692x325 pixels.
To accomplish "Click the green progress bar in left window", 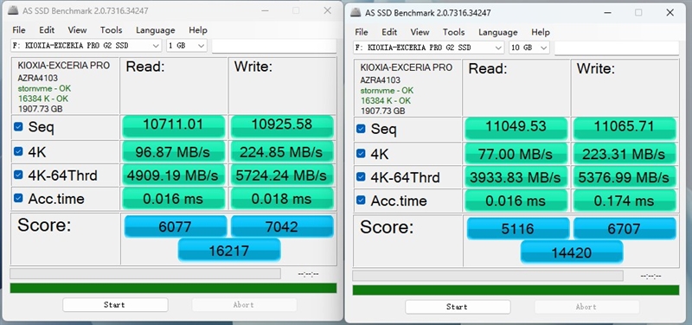I will 173,288.
